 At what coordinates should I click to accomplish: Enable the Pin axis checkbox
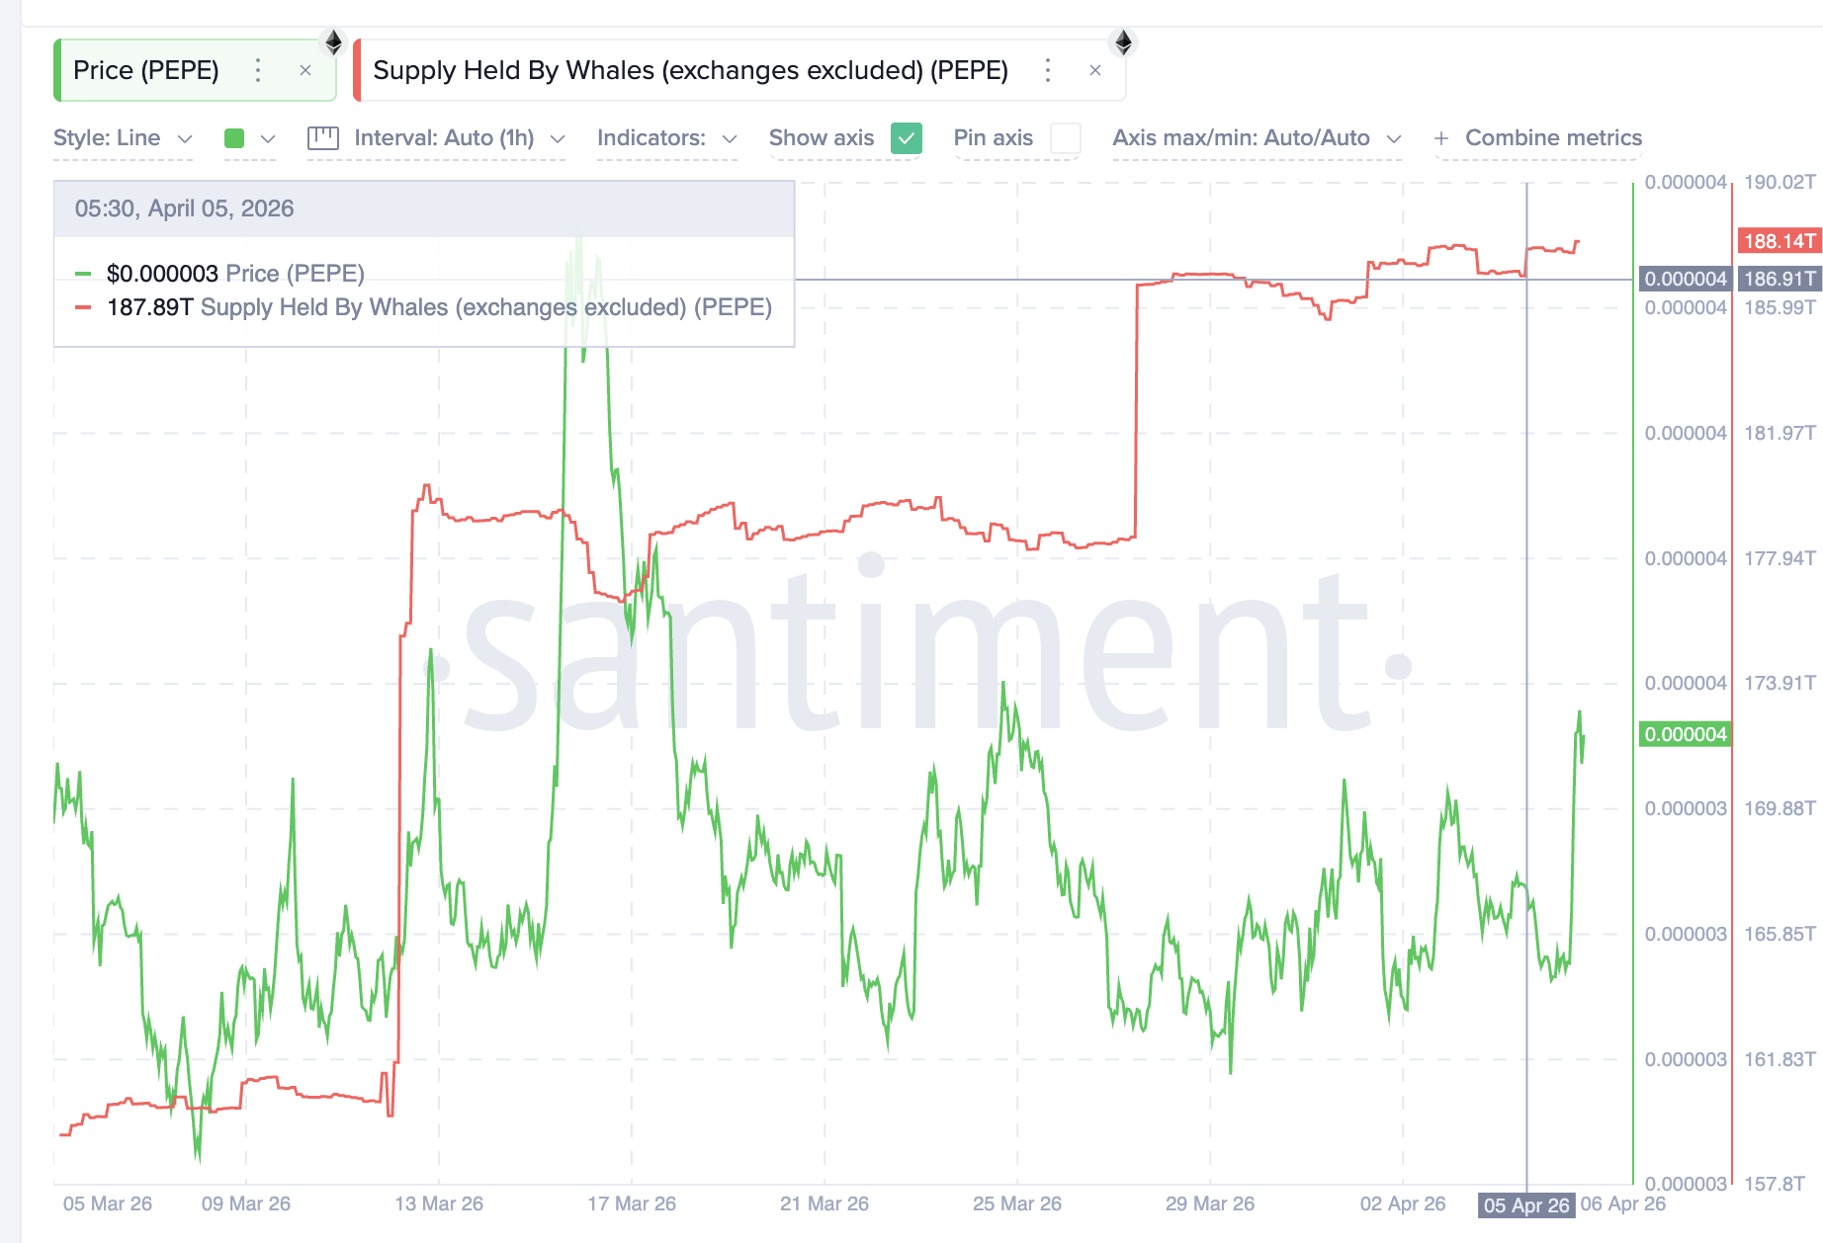tap(1065, 138)
